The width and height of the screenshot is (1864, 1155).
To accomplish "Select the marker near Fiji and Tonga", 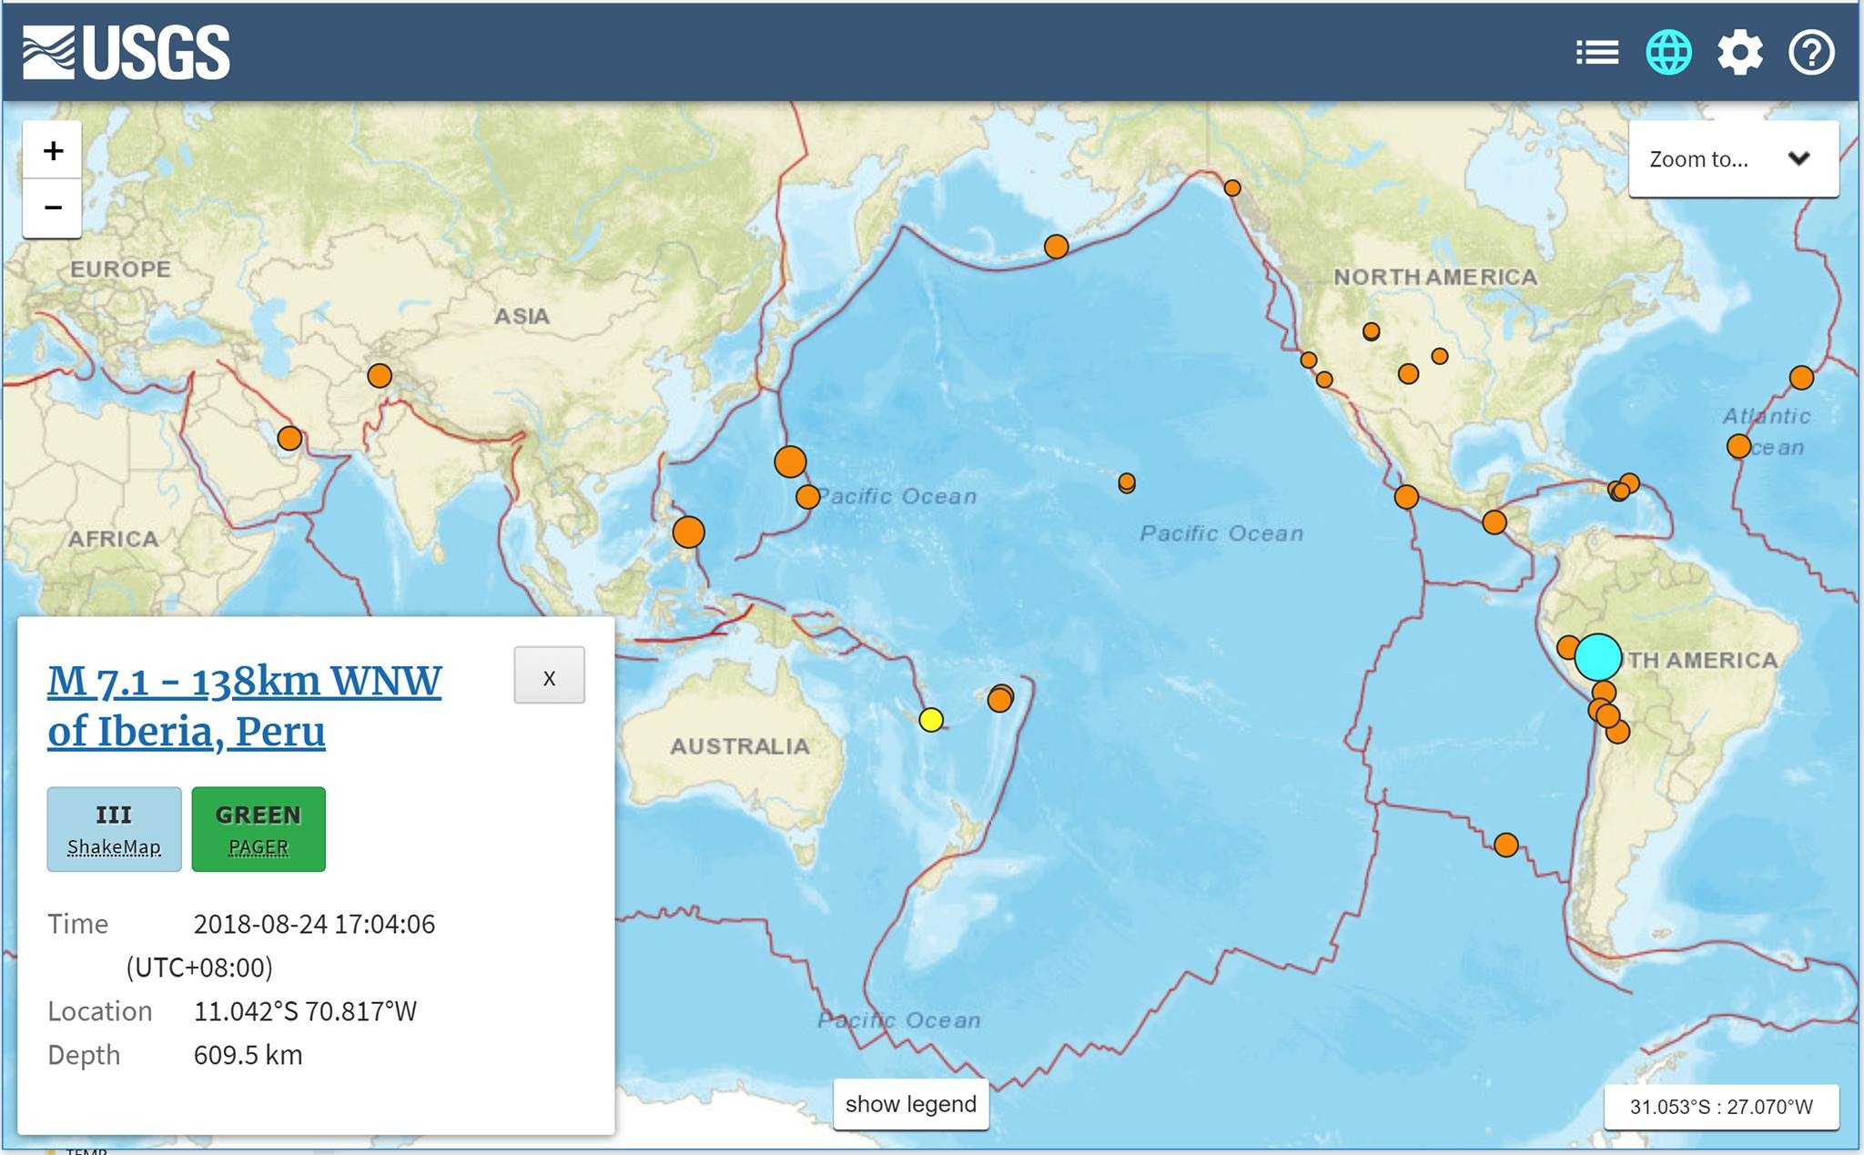I will point(1000,698).
